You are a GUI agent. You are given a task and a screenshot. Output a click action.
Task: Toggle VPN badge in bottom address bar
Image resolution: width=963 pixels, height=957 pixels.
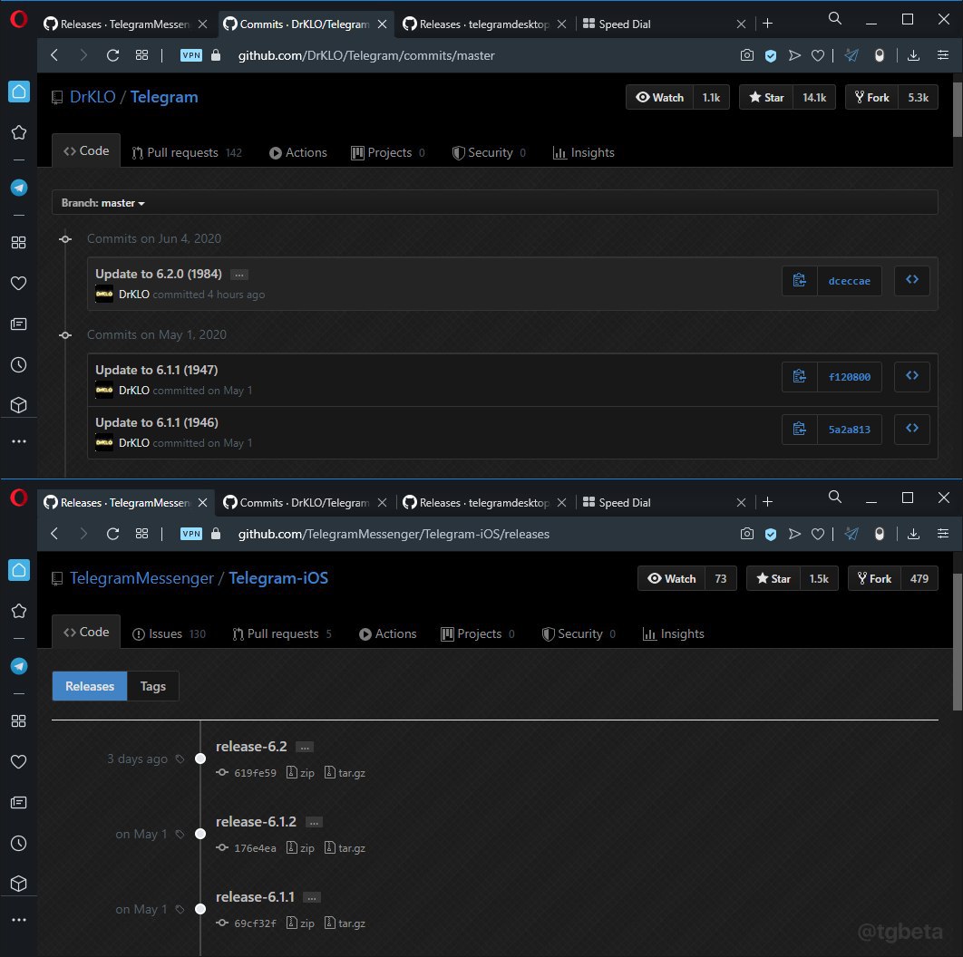[191, 534]
